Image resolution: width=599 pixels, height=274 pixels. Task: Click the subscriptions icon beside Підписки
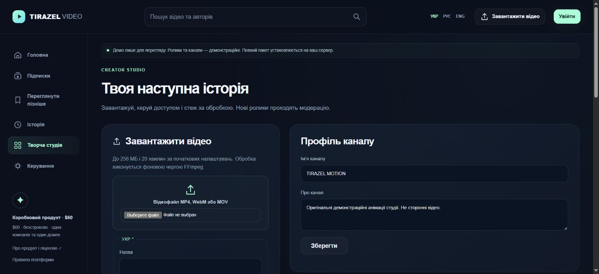[x=18, y=76]
